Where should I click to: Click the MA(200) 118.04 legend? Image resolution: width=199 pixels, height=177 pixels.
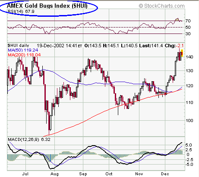coord(24,55)
